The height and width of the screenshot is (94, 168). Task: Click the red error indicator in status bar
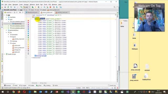click(x=118, y=88)
